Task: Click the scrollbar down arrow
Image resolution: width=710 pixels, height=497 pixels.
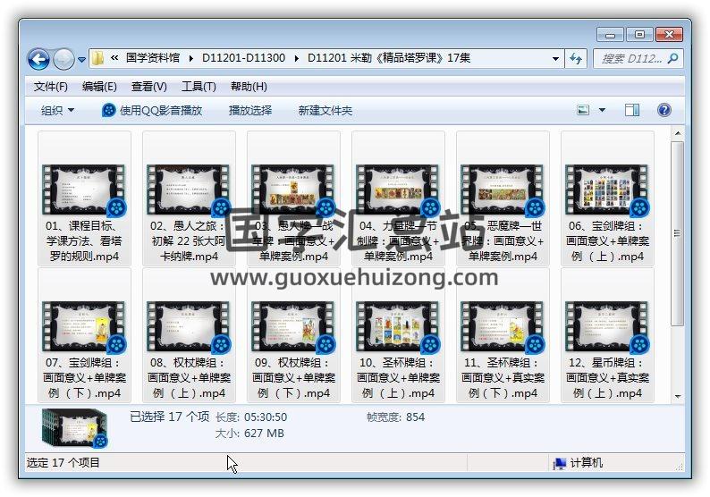Action: pos(678,397)
